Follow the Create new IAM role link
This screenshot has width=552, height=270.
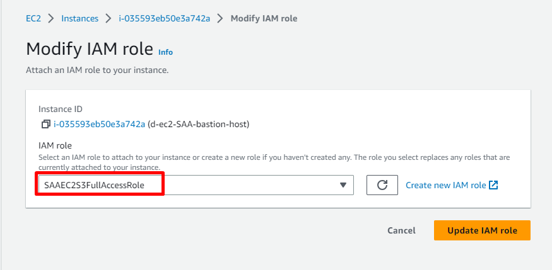[445, 185]
